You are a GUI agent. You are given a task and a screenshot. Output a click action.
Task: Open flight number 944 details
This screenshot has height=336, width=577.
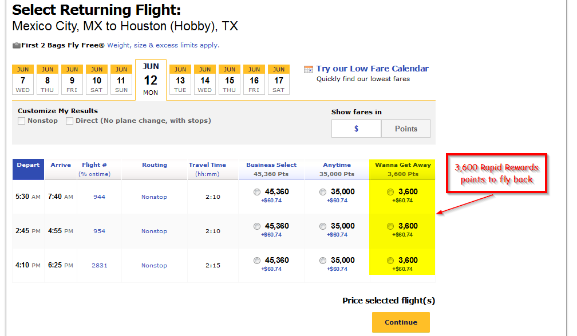(100, 197)
